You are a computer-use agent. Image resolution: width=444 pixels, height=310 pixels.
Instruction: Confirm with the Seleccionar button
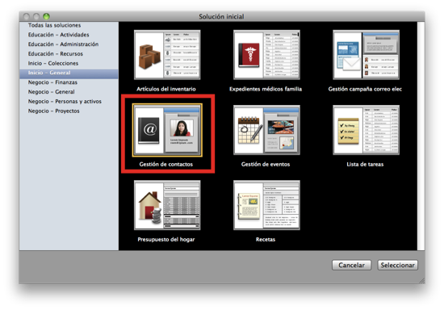click(397, 266)
